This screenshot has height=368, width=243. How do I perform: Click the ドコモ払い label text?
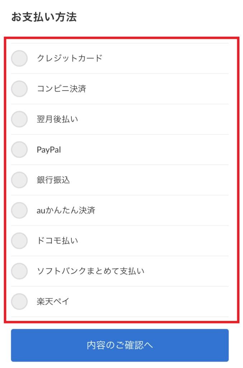coord(57,240)
